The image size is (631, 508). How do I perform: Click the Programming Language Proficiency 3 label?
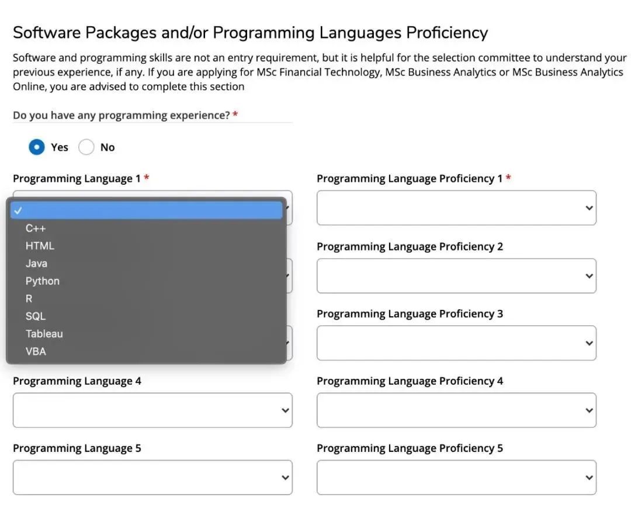click(410, 313)
